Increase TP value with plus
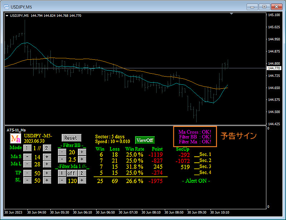 coord(47,173)
